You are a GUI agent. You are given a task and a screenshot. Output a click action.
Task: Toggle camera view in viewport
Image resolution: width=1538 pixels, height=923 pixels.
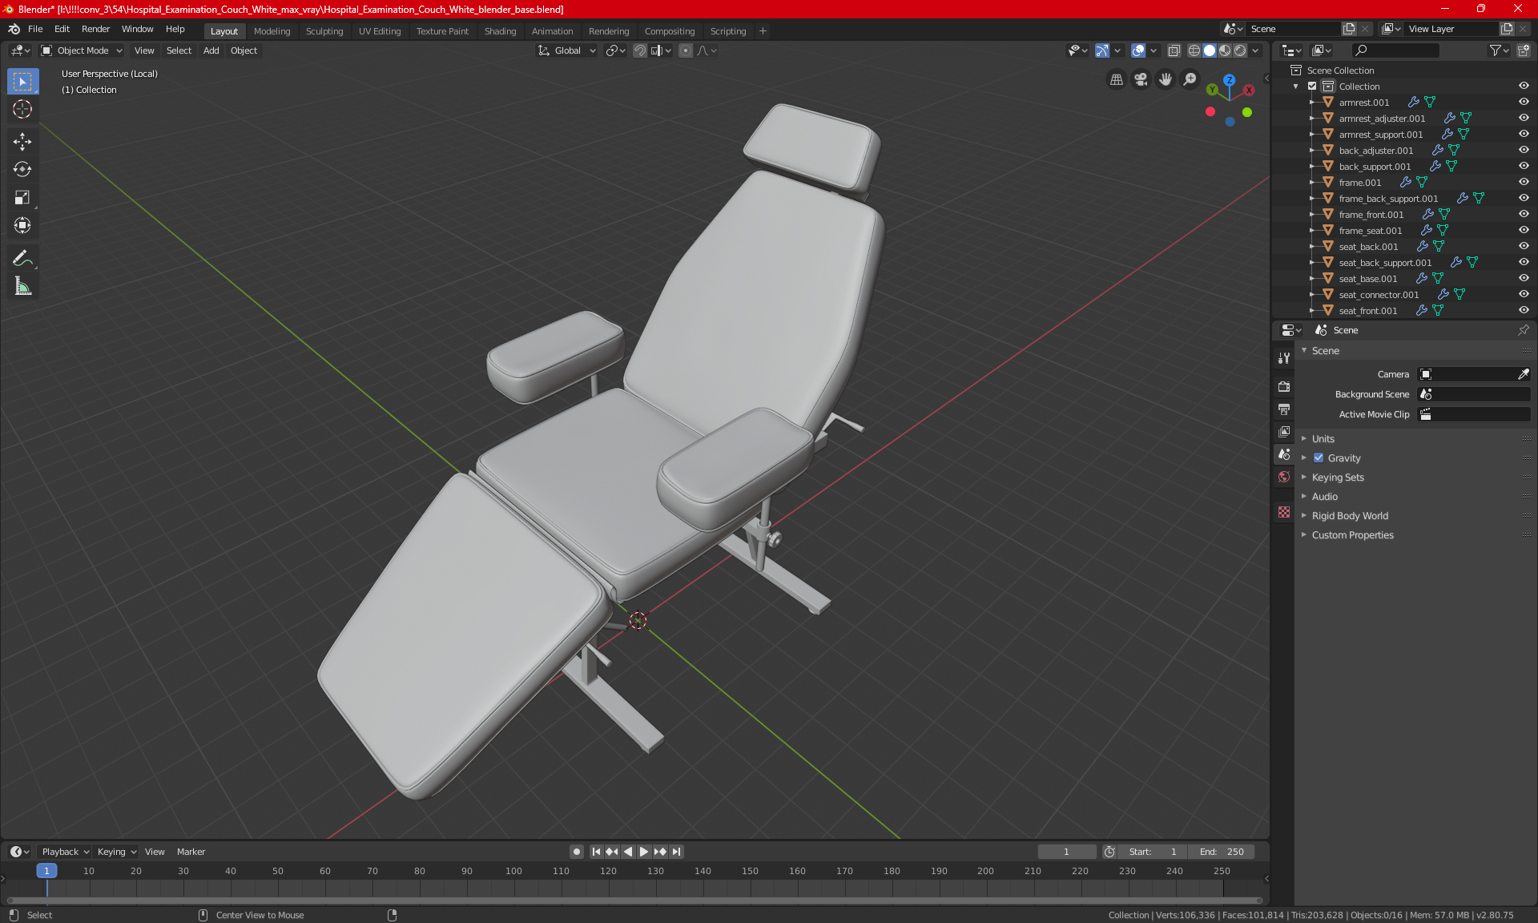tap(1141, 79)
